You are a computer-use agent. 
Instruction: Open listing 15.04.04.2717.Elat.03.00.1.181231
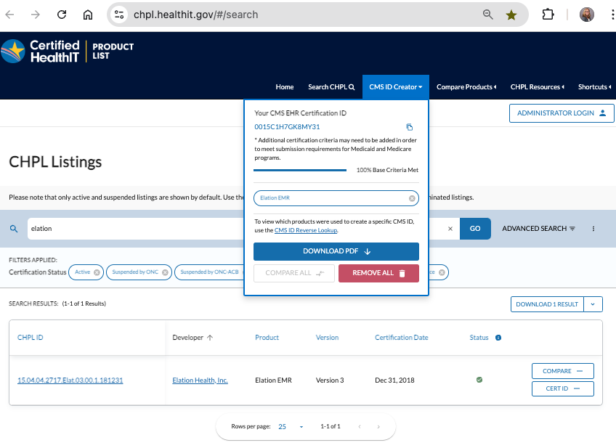click(70, 380)
